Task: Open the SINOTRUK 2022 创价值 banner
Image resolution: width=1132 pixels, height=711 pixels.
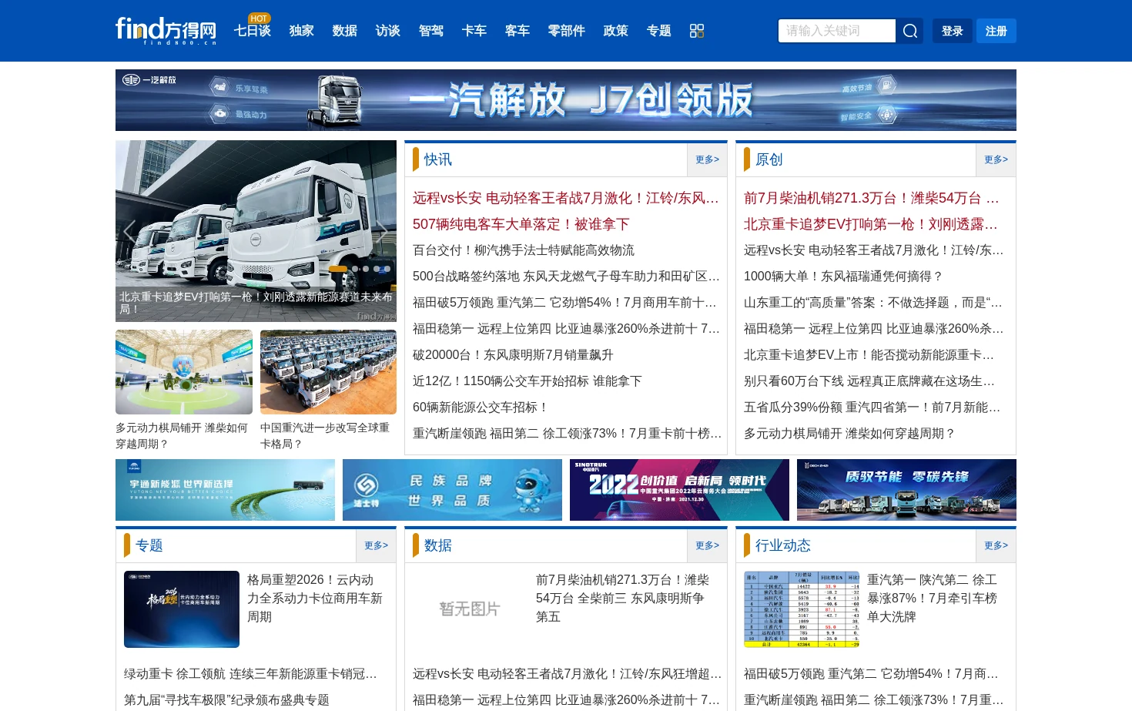Action: [679, 490]
